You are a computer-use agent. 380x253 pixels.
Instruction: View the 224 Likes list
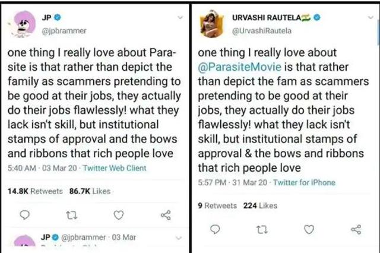[x=260, y=205]
